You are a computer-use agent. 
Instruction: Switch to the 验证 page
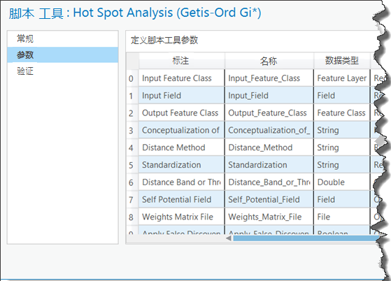62,71
